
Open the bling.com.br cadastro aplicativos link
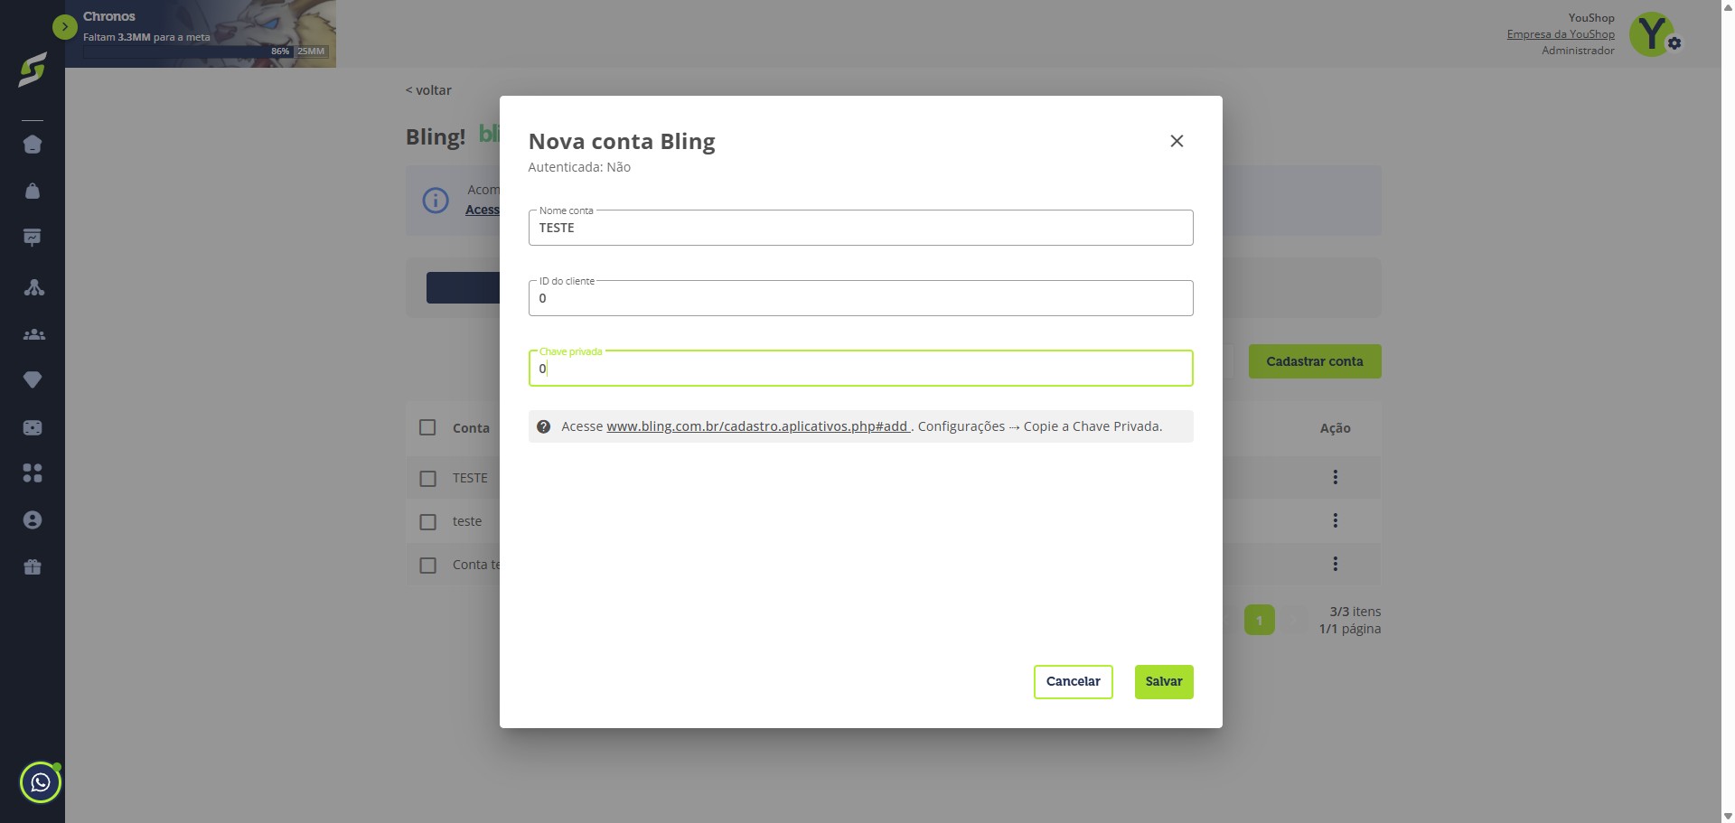click(x=757, y=426)
